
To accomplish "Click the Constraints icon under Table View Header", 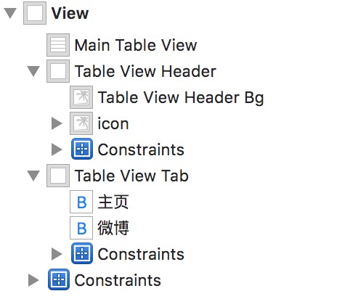I will pos(82,149).
